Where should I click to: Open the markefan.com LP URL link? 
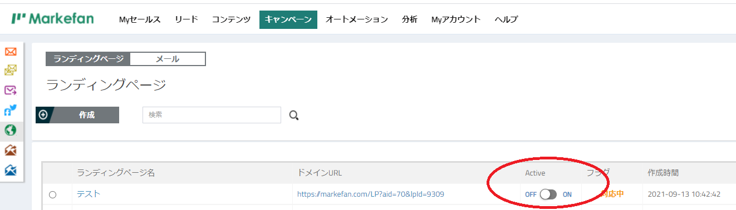click(371, 194)
